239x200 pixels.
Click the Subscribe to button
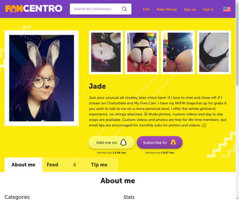[x=160, y=142]
